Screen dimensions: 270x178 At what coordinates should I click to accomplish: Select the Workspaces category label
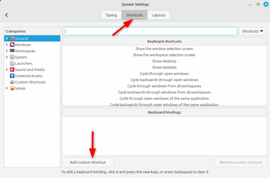[x=25, y=51]
